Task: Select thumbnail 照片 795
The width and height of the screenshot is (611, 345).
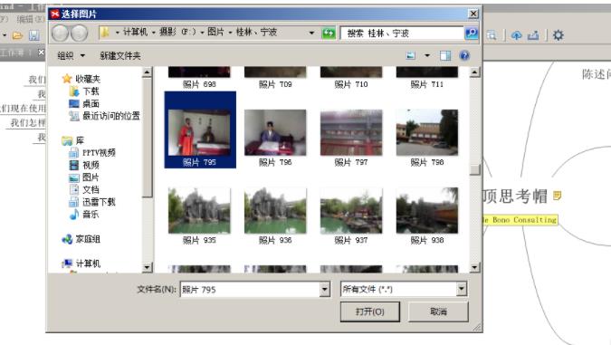Action: click(200, 129)
